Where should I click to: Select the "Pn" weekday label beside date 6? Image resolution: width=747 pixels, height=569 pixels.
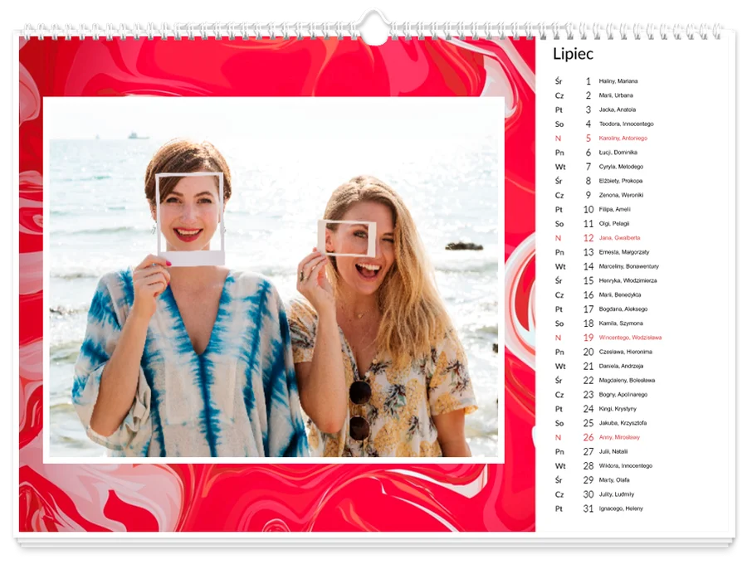[x=559, y=153]
